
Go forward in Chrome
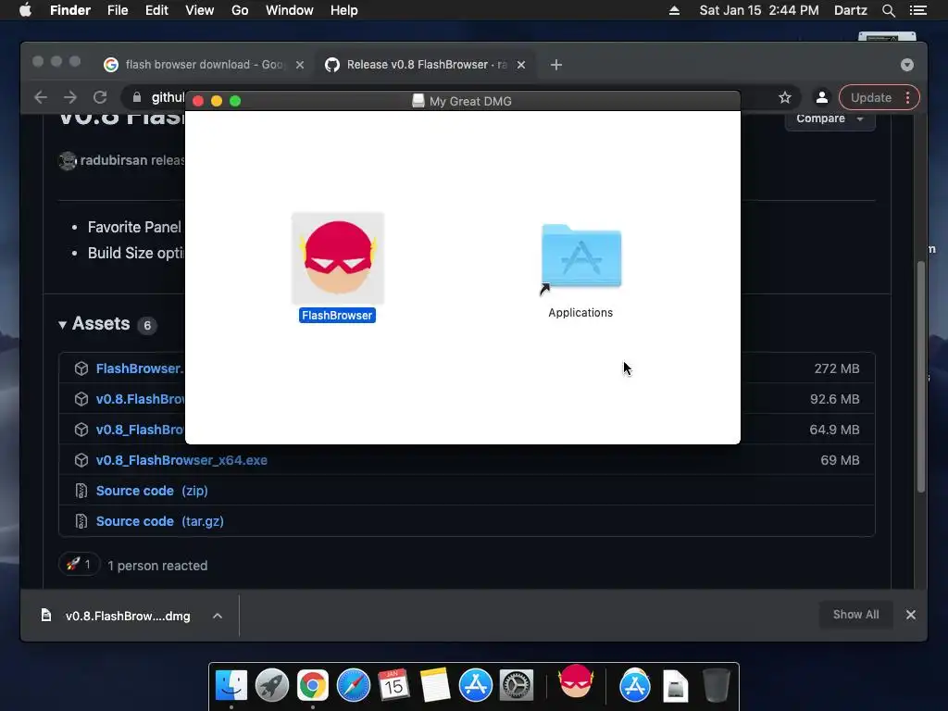(x=70, y=97)
